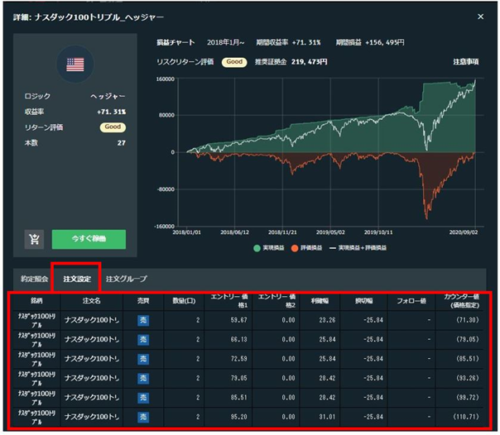This screenshot has height=435, width=500.
Task: Click the 売 icon in the 85.51 row
Action: pyautogui.click(x=143, y=398)
